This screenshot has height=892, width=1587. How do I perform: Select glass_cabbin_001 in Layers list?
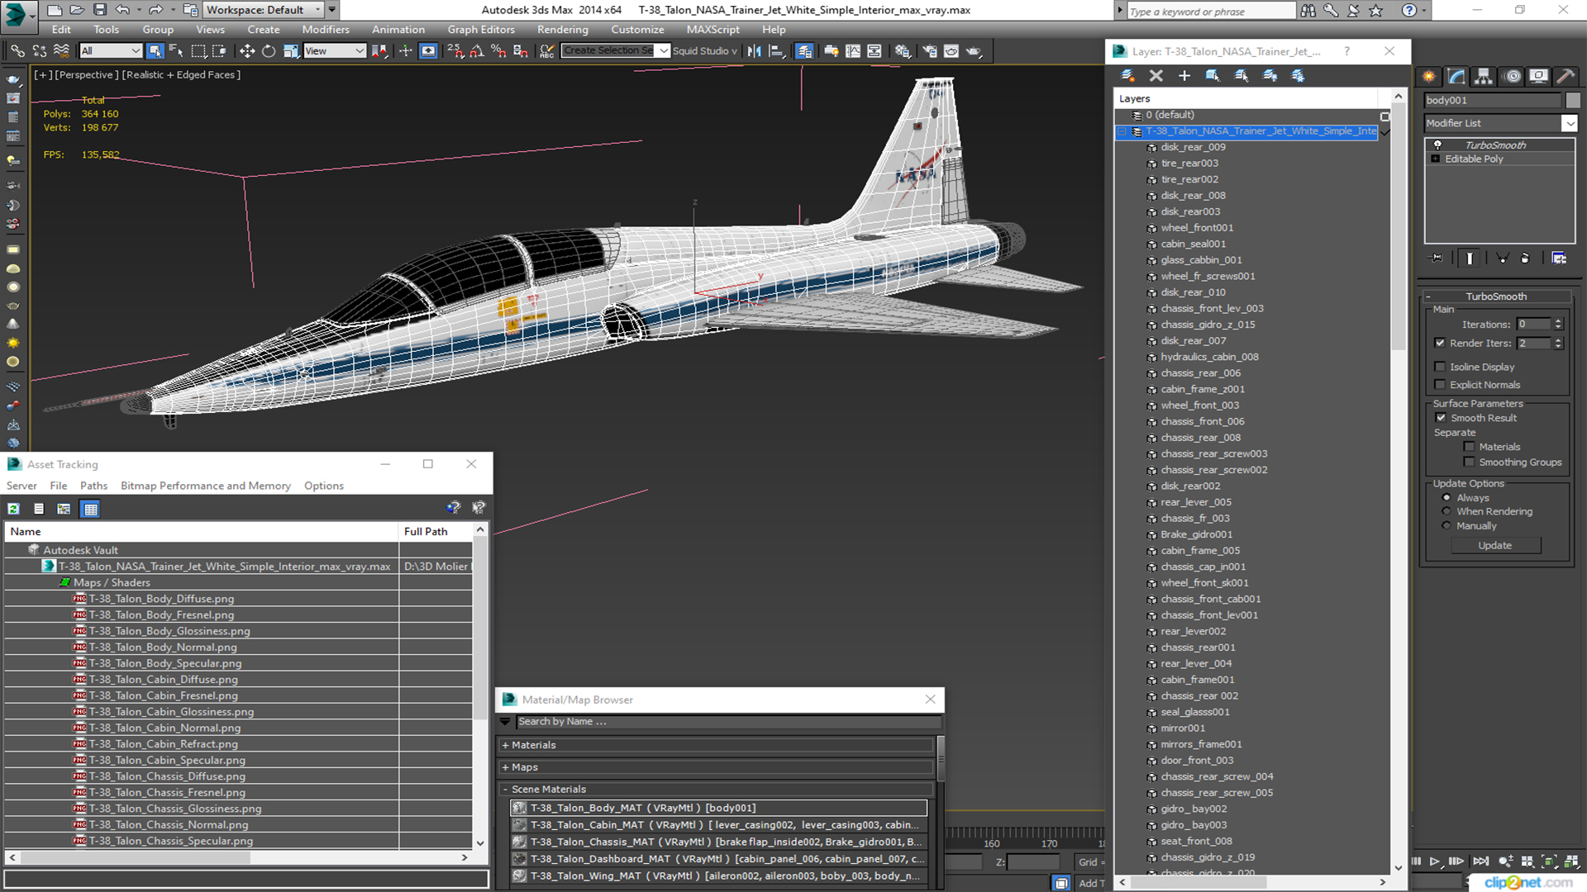pyautogui.click(x=1201, y=260)
